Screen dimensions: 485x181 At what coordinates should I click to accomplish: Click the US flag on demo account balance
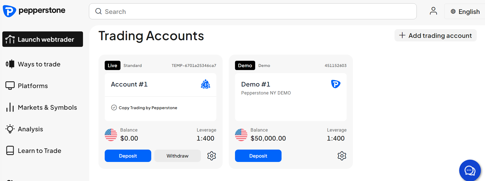[241, 135]
